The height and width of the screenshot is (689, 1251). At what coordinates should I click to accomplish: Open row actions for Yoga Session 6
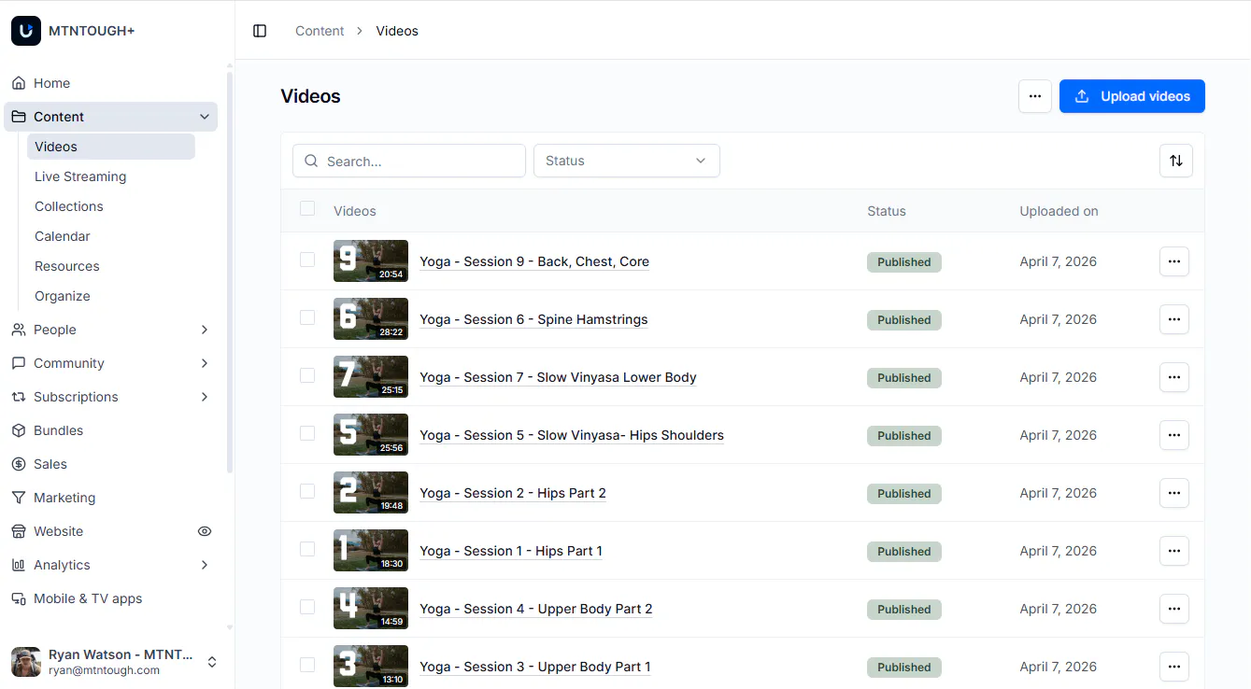(1174, 319)
